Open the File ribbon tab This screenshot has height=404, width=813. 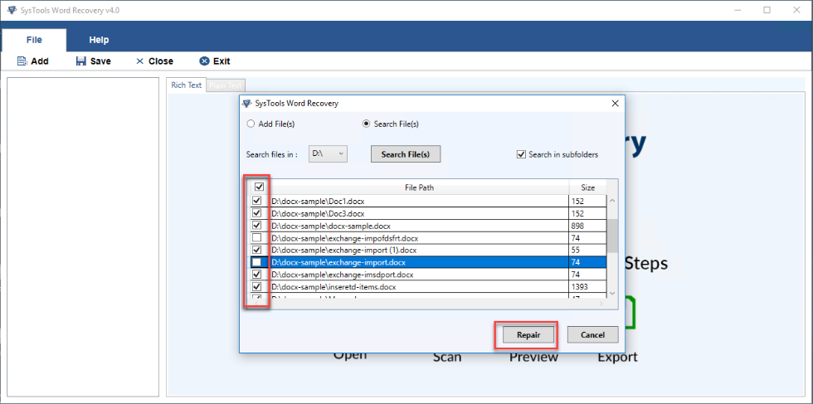click(x=34, y=40)
